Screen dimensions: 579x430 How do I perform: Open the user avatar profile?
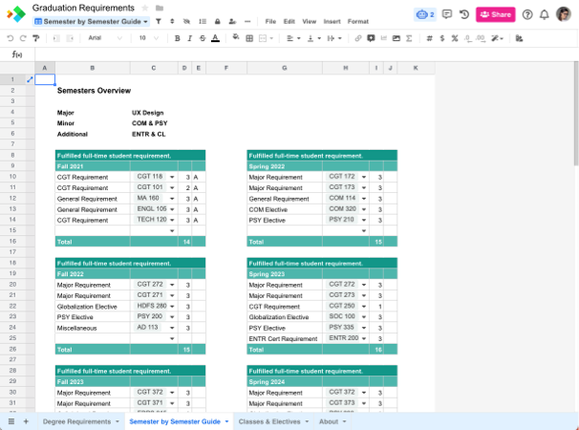[x=564, y=14]
